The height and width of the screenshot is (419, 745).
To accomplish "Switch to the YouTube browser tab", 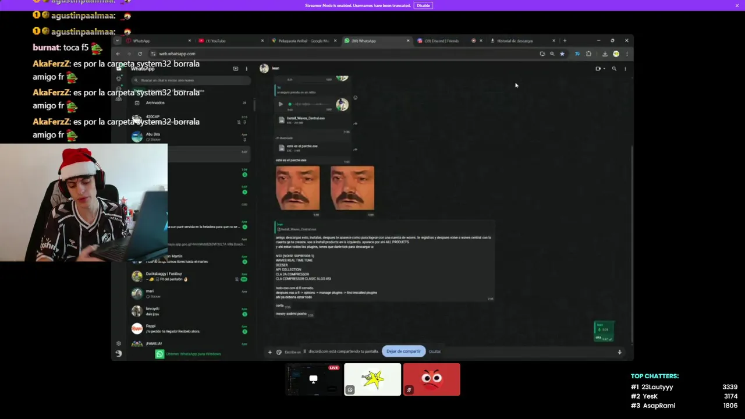I will click(x=231, y=41).
